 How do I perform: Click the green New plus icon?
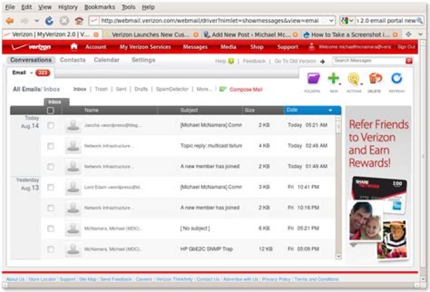pos(333,78)
